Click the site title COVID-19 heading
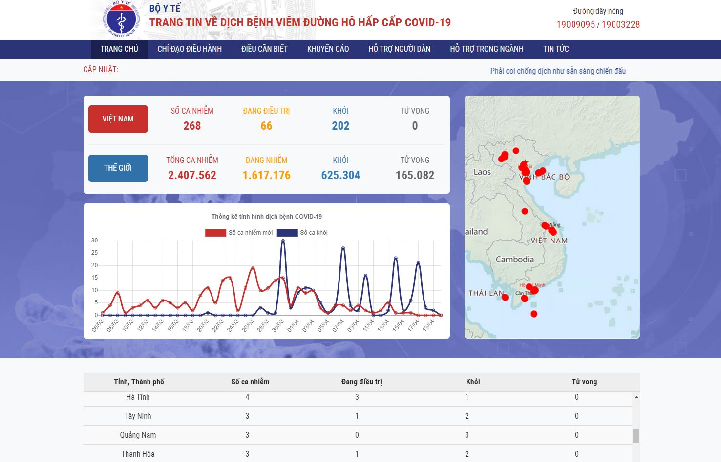 pyautogui.click(x=300, y=22)
